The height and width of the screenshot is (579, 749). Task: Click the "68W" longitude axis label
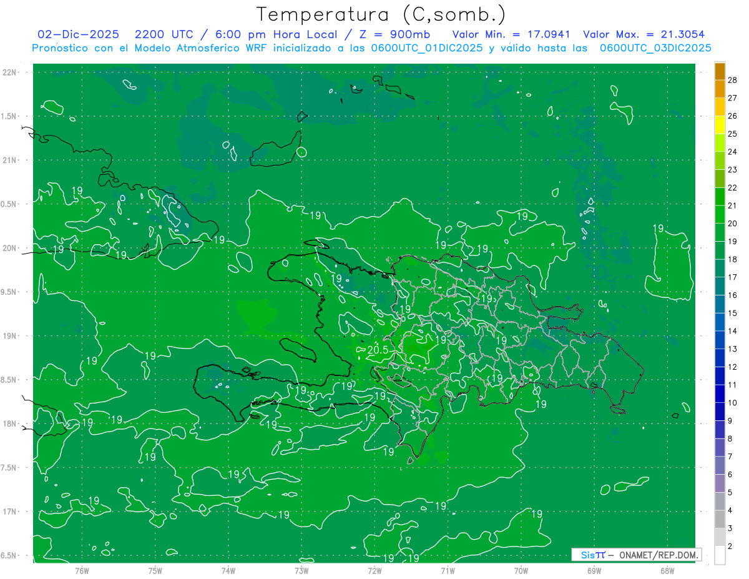[667, 570]
